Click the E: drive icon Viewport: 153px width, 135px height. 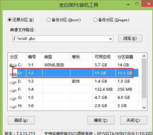point(13,82)
